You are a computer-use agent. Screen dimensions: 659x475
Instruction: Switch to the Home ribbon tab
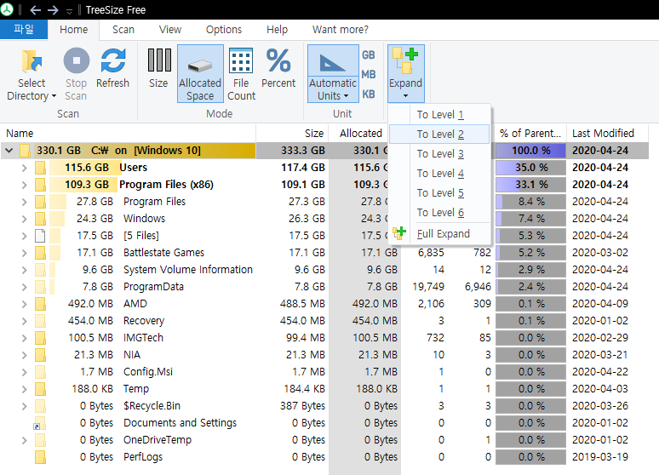[x=73, y=30]
